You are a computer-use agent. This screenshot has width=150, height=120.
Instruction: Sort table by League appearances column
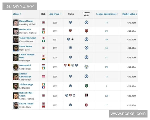pyautogui.click(x=107, y=14)
